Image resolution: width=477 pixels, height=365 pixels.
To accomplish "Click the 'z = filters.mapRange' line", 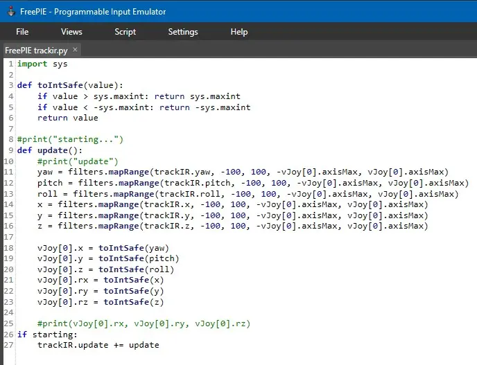I will (233, 226).
